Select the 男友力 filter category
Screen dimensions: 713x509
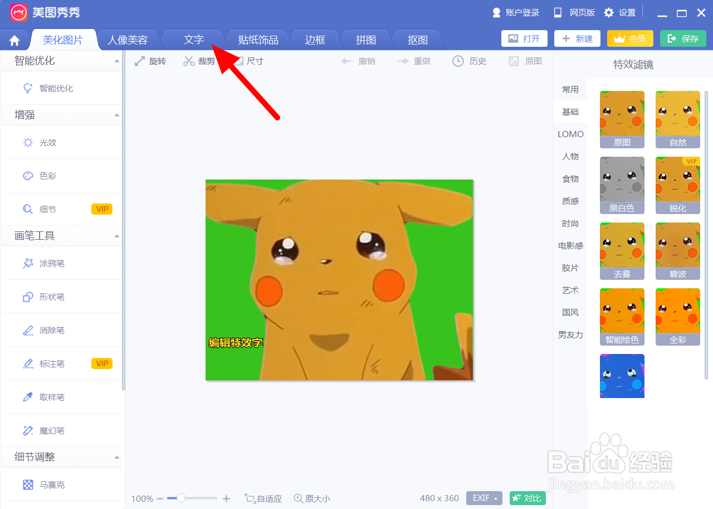570,335
